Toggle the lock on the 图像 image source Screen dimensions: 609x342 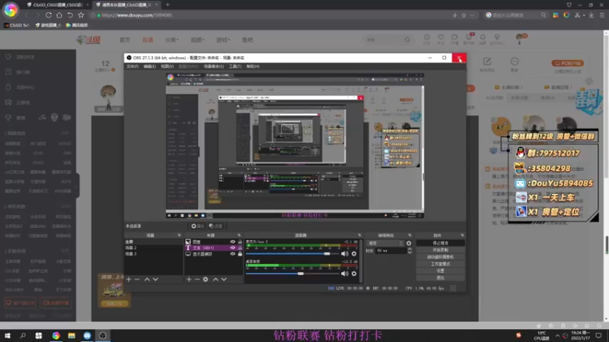click(240, 242)
